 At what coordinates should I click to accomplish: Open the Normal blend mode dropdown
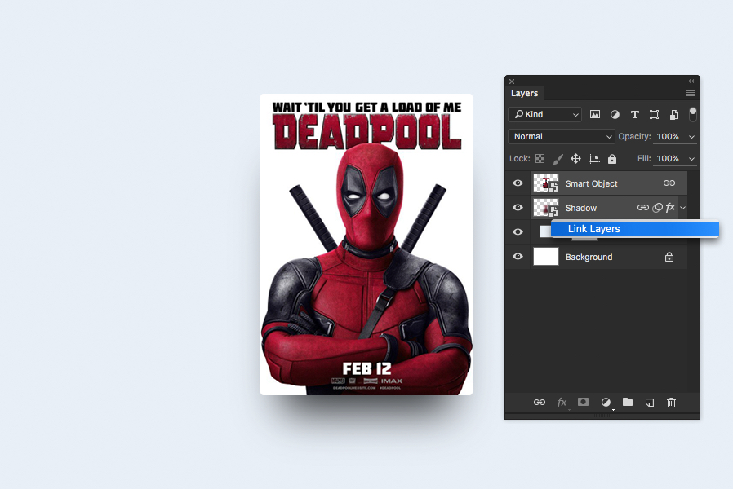click(x=562, y=137)
